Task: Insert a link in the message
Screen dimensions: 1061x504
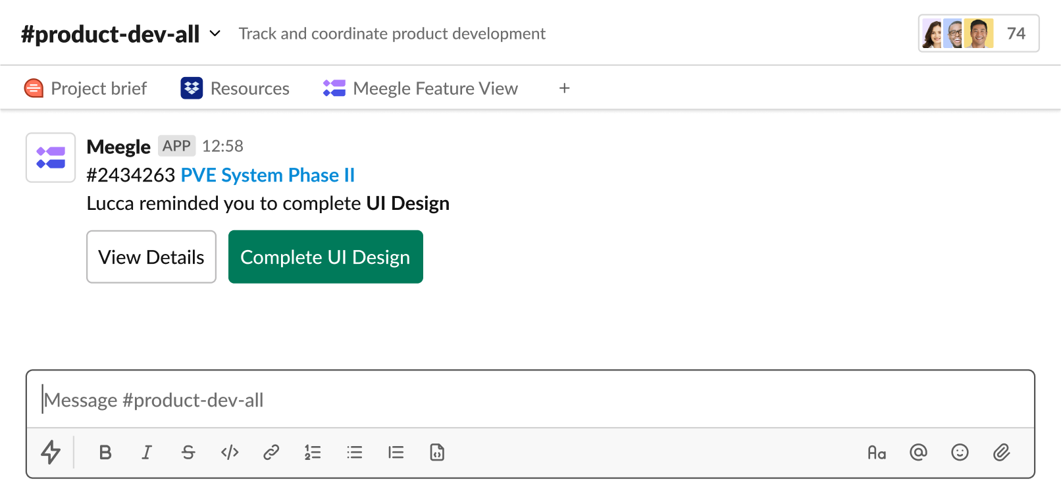Action: [271, 453]
